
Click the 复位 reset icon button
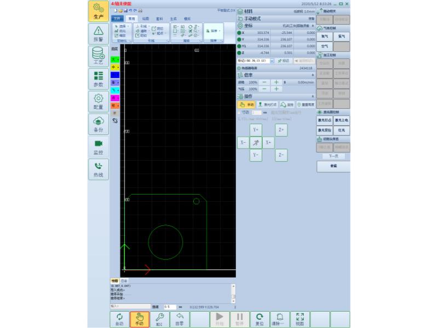click(x=260, y=319)
